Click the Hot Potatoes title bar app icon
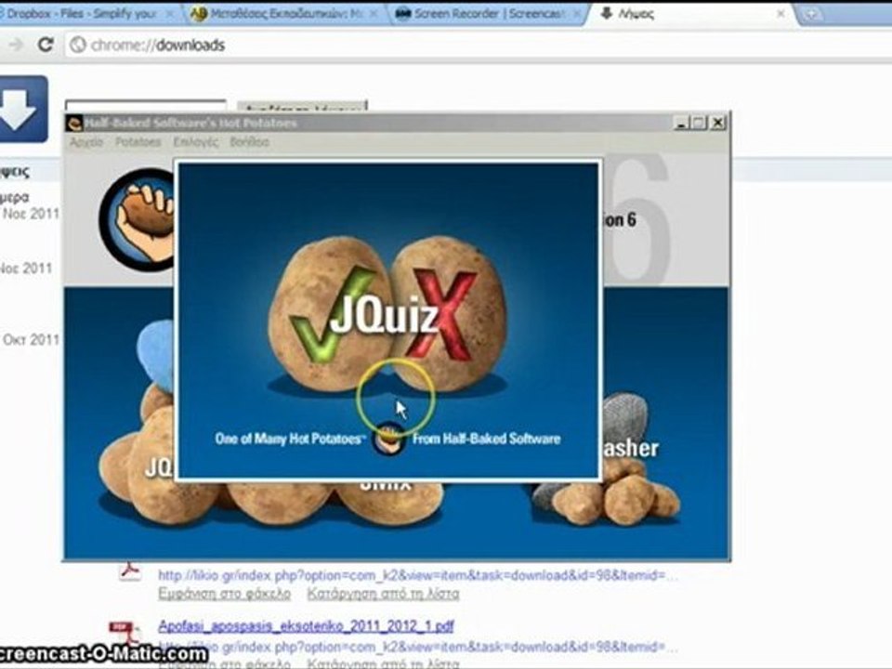The image size is (892, 669). (74, 123)
